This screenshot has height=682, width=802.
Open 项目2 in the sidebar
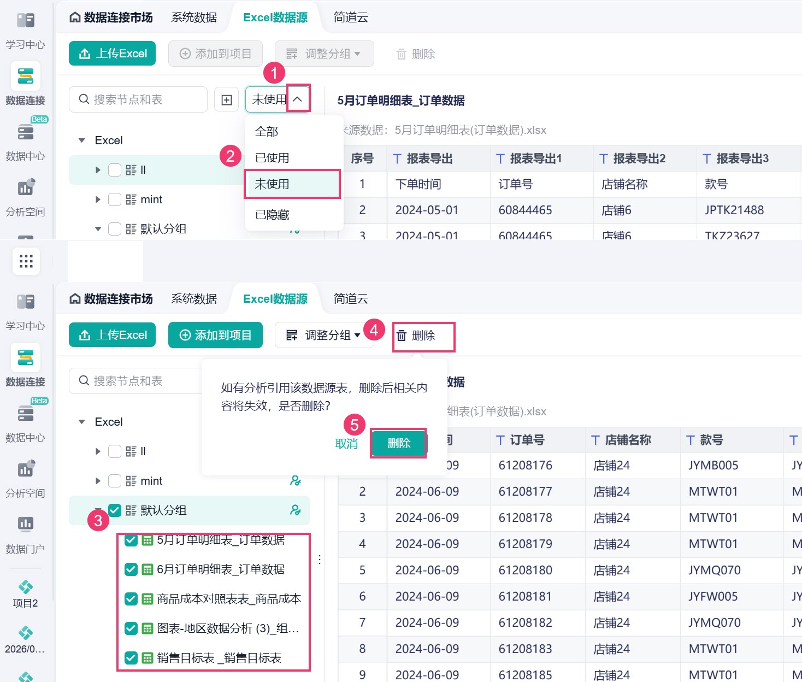click(x=25, y=593)
